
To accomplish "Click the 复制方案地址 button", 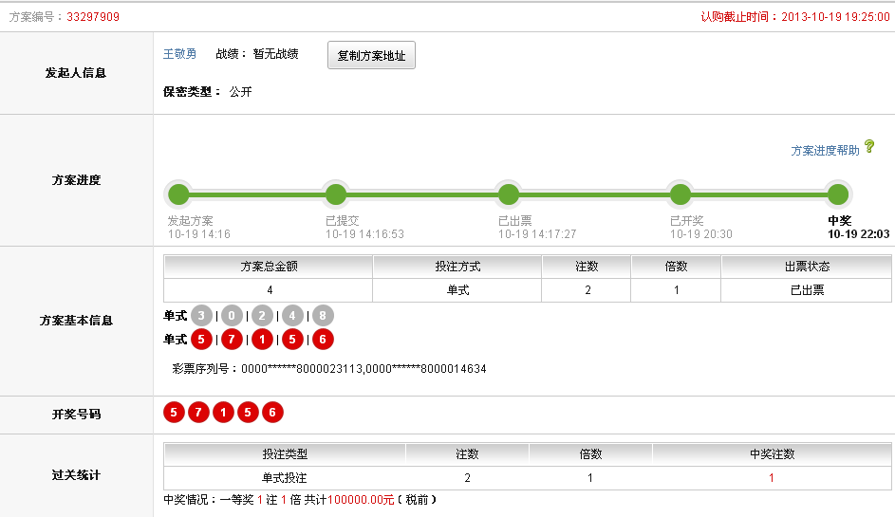I will [371, 56].
